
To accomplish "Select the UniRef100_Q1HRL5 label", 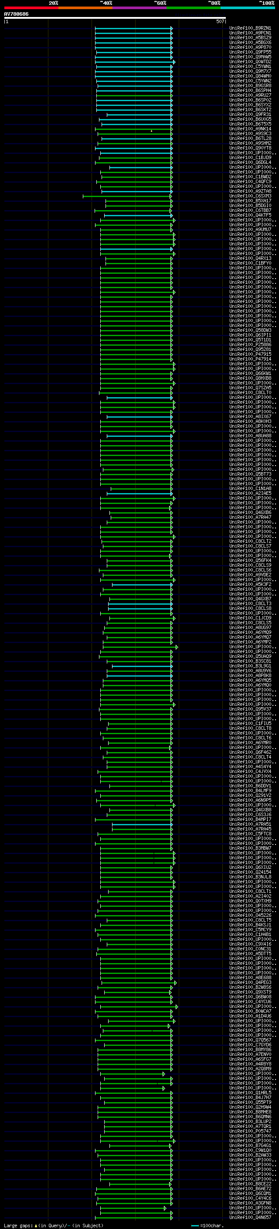I will pos(250,1093).
